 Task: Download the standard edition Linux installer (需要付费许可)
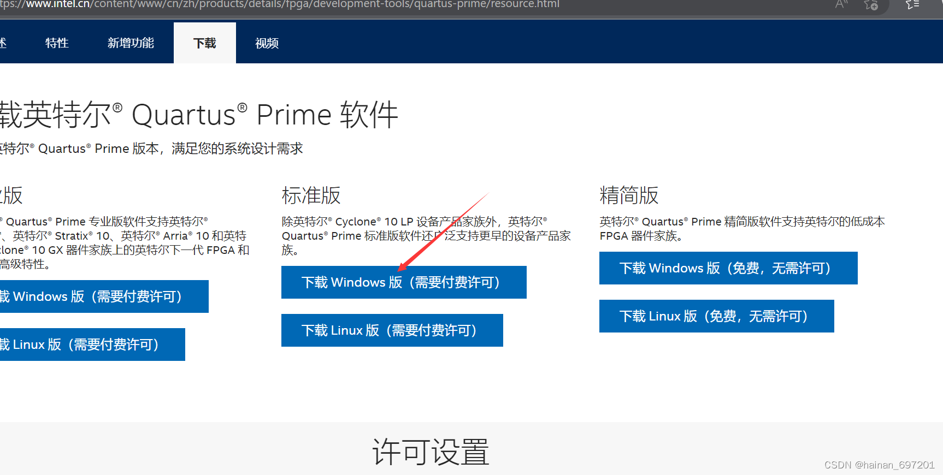392,330
